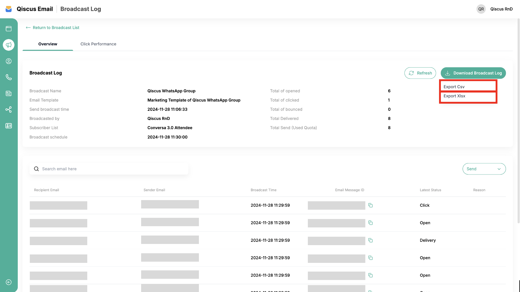
Task: Copy message ID for the Delivery status row
Action: [370, 240]
